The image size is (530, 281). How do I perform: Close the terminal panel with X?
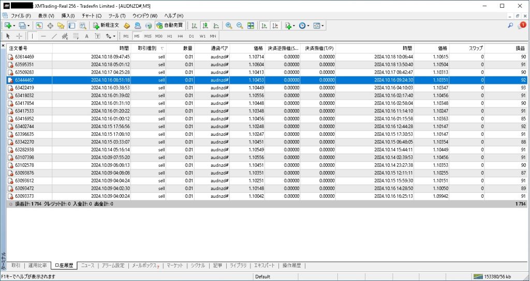click(x=3, y=45)
